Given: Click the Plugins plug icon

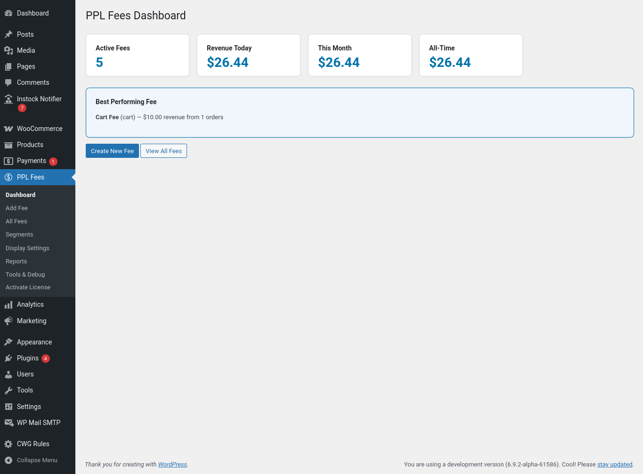Looking at the screenshot, I should [8, 358].
